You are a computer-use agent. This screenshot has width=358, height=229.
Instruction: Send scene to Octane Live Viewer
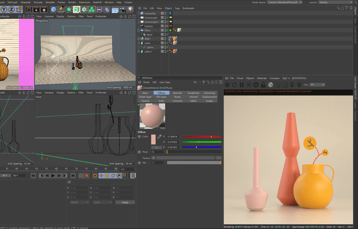click(227, 85)
